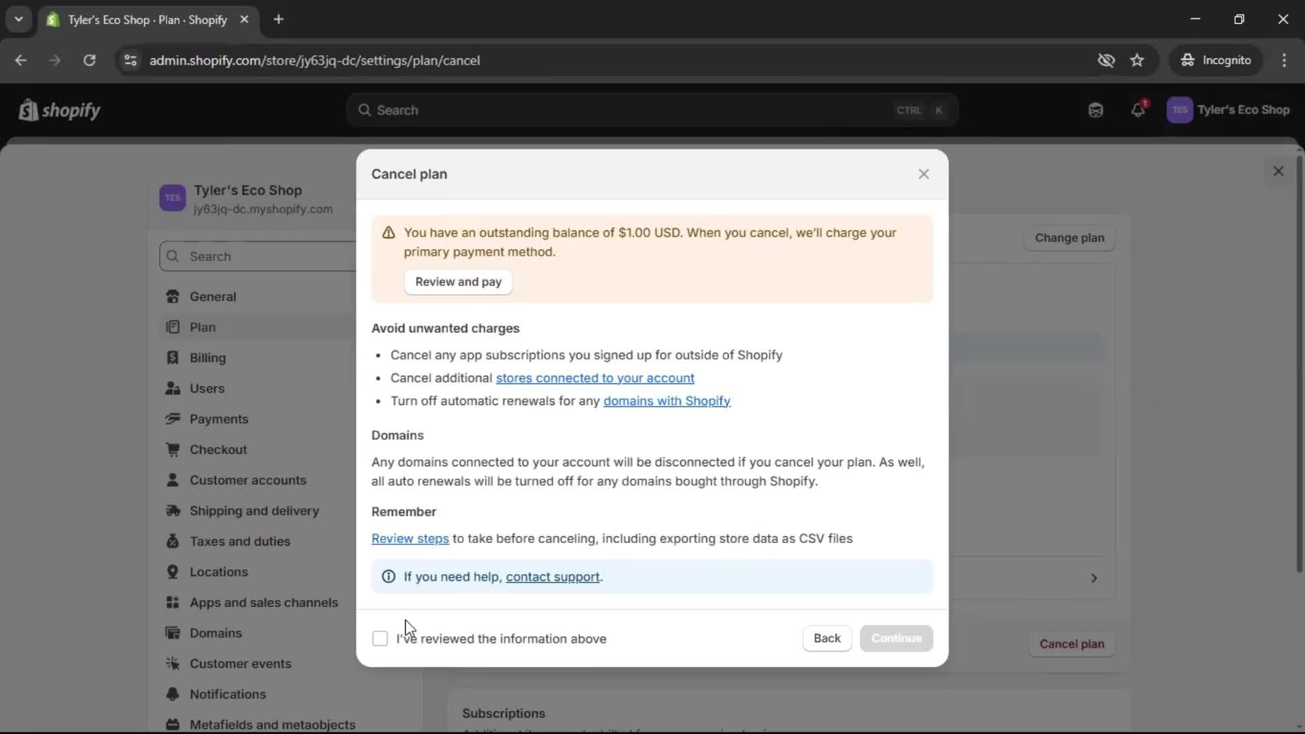Select Shipping and delivery settings
The width and height of the screenshot is (1305, 734).
tap(254, 510)
